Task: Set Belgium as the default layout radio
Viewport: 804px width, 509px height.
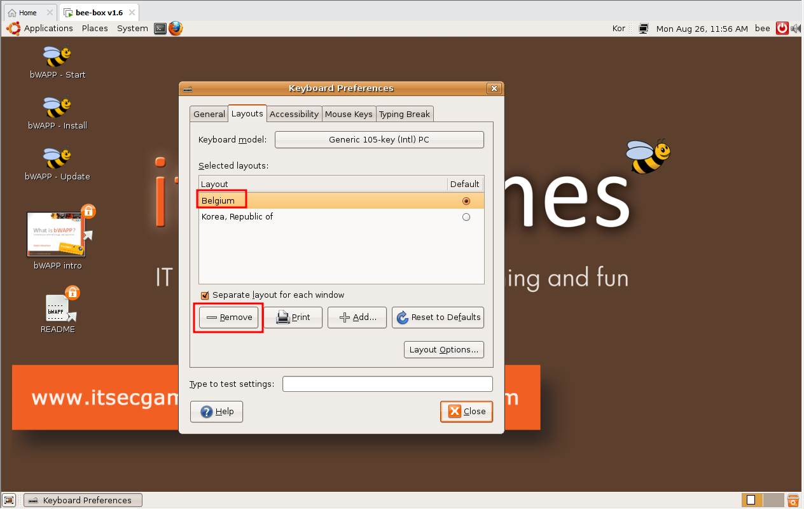Action: [x=466, y=201]
